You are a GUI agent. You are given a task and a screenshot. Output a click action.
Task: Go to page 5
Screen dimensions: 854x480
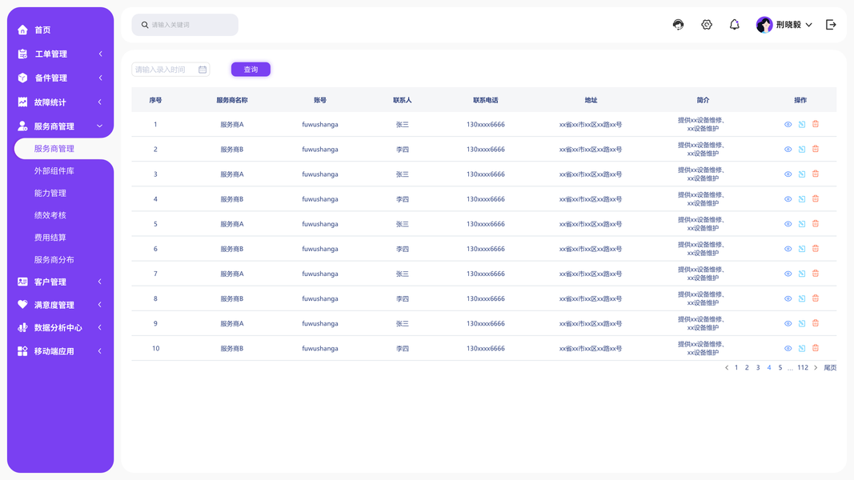pos(780,368)
